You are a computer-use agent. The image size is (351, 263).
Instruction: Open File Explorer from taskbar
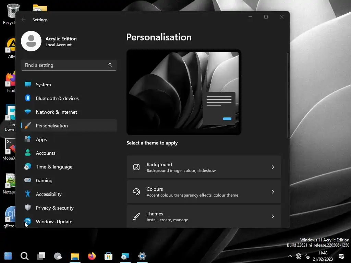click(75, 256)
